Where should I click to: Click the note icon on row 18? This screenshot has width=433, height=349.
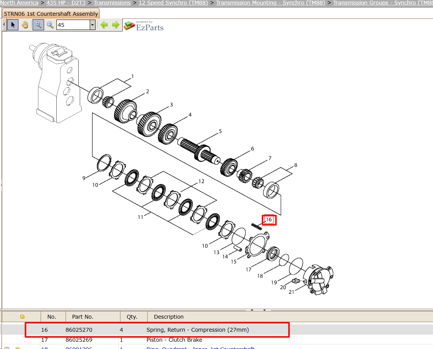coord(18,348)
